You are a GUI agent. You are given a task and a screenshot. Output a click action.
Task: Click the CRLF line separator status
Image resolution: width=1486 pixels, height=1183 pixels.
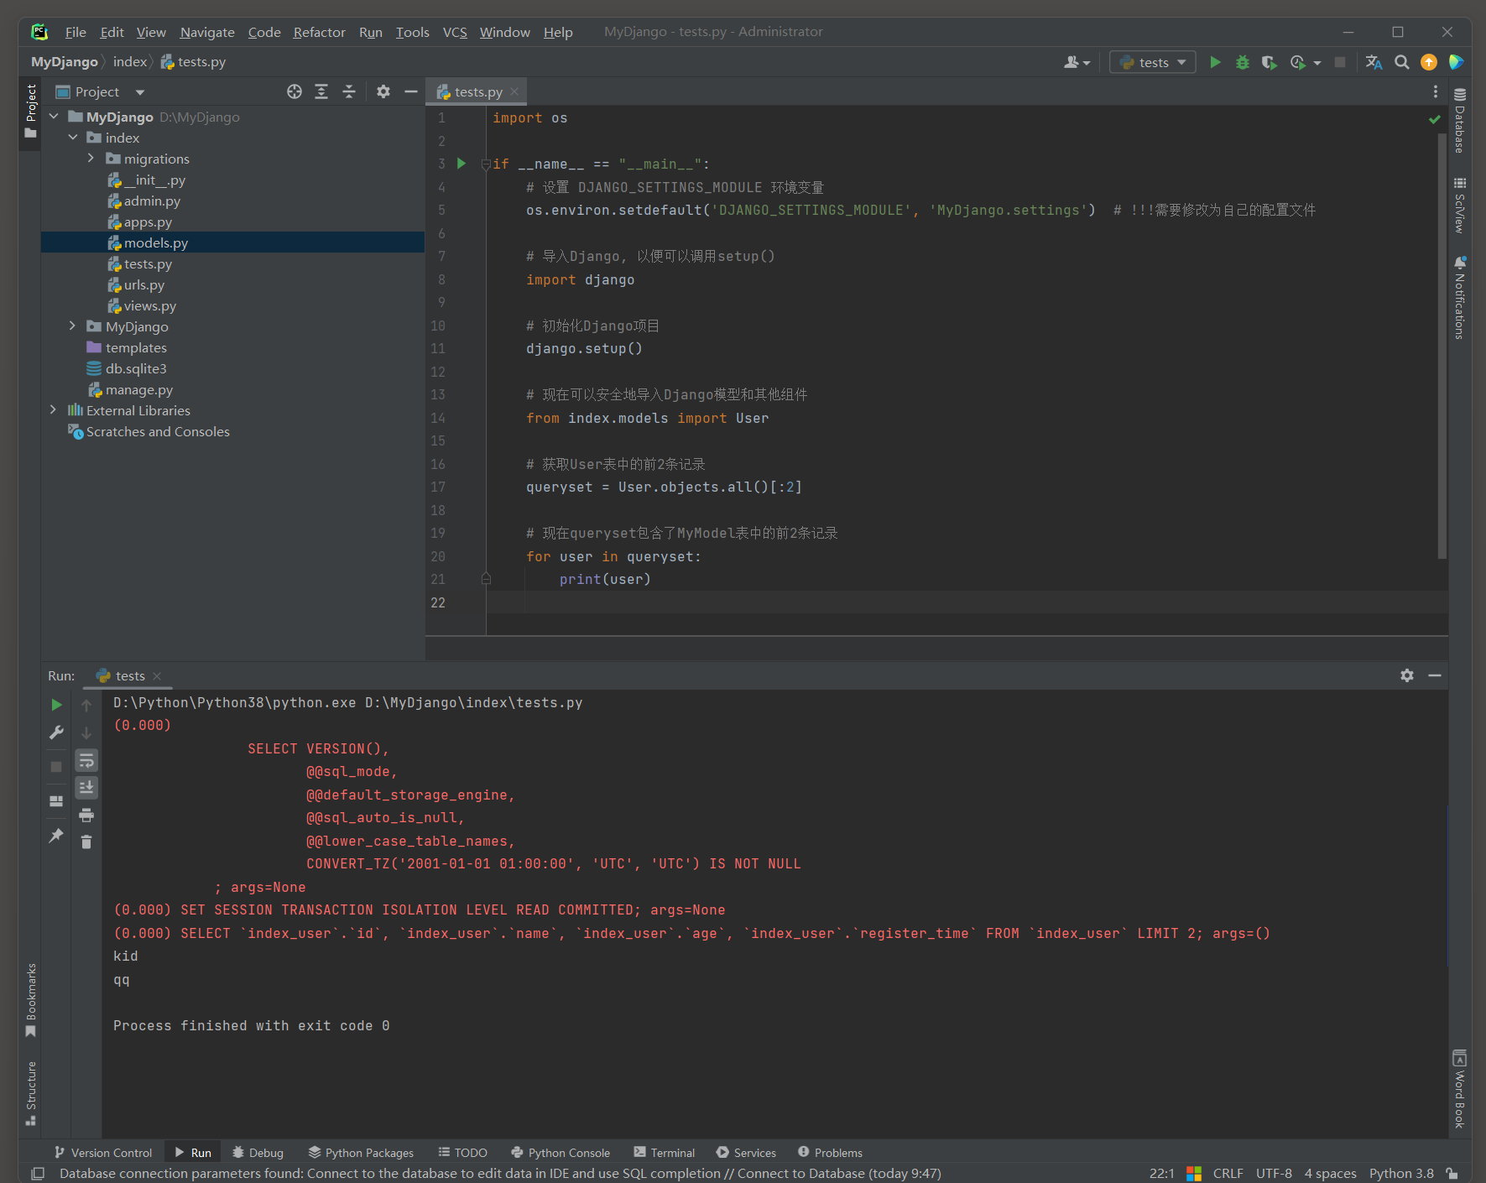pyautogui.click(x=1228, y=1173)
